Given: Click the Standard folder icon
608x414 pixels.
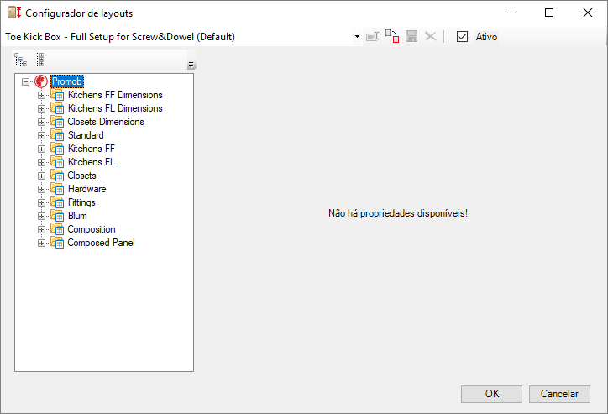Looking at the screenshot, I should (57, 135).
